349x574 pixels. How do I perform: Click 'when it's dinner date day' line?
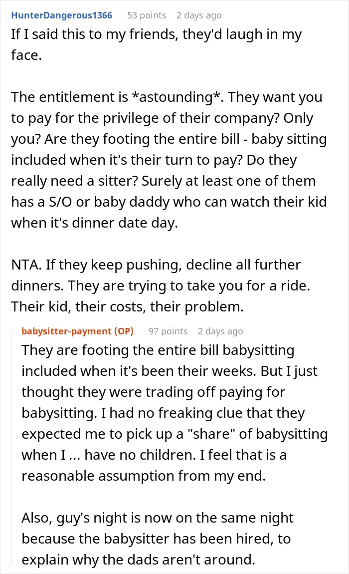94,223
